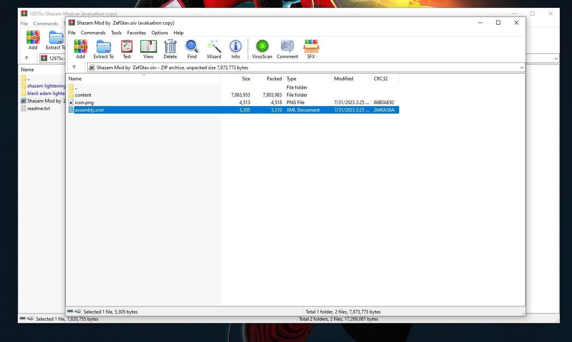572x342 pixels.
Task: Test the archive for errors
Action: point(126,47)
